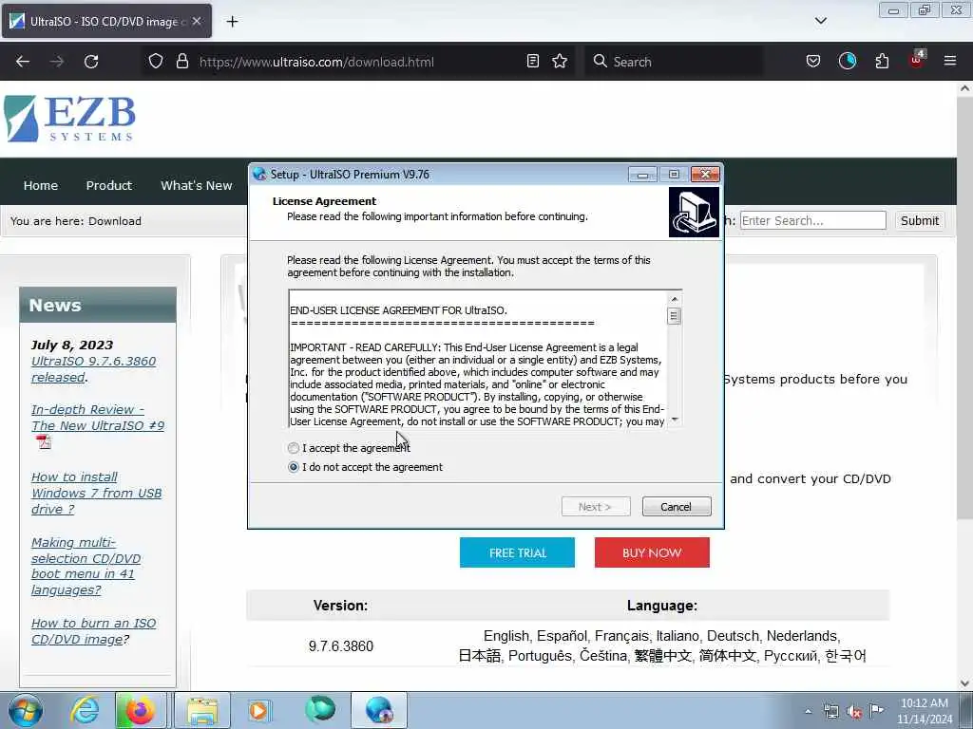The width and height of the screenshot is (973, 729).
Task: Open the Product menu item
Action: tap(109, 185)
